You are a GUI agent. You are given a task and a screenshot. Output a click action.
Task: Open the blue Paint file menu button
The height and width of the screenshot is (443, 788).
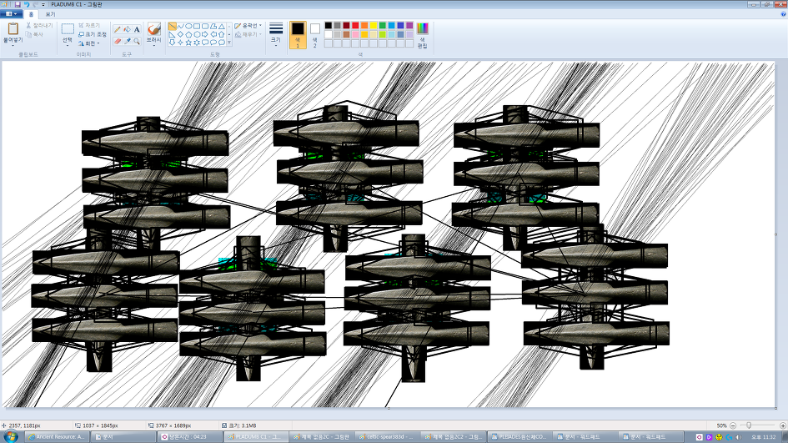[x=11, y=14]
